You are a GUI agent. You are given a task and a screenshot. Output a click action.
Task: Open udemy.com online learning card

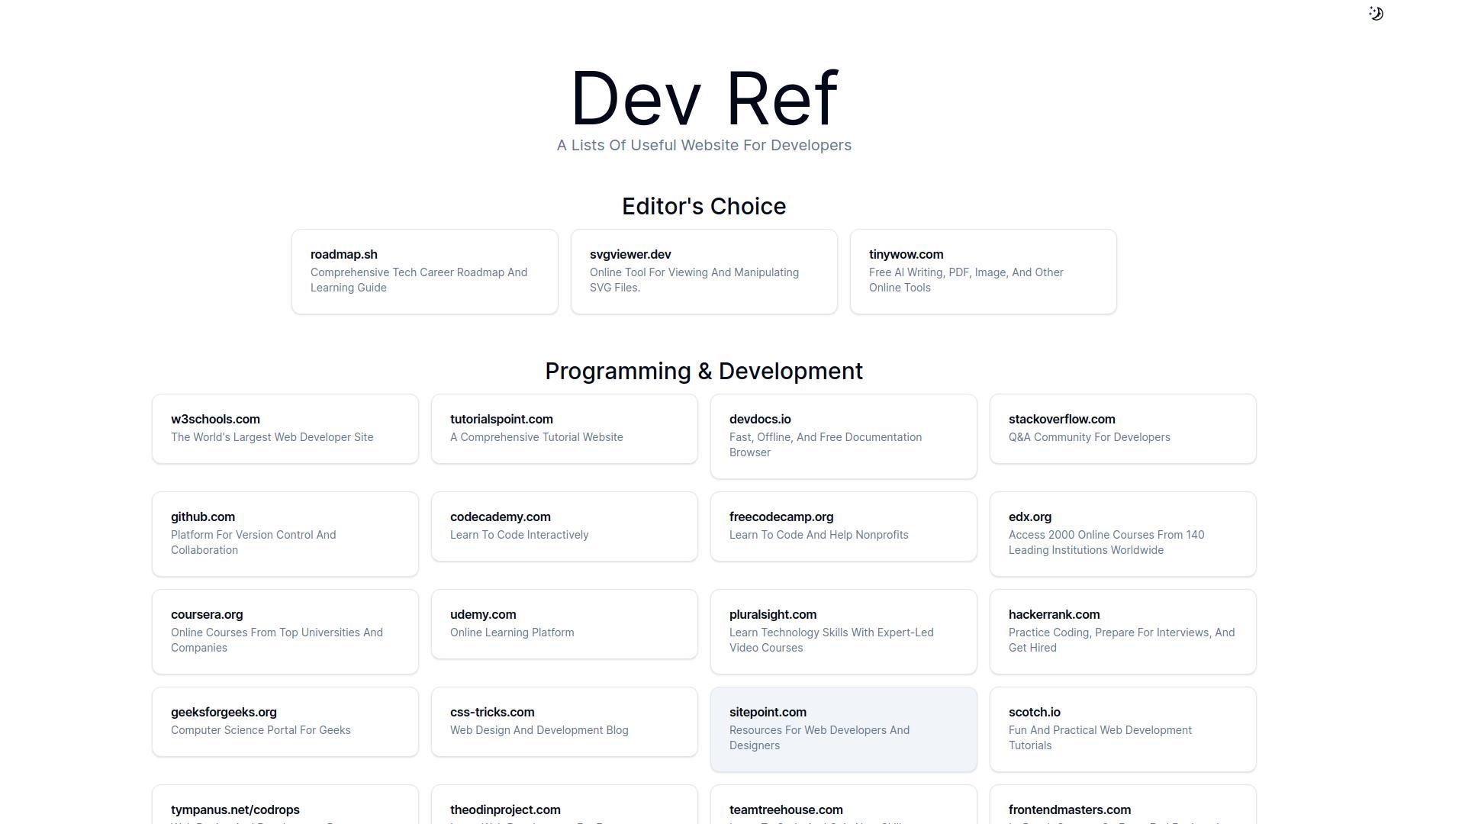(x=564, y=624)
